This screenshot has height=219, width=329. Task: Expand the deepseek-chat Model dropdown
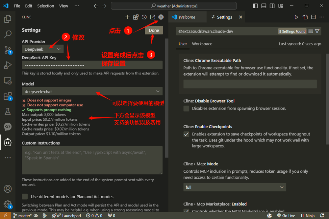[92, 91]
